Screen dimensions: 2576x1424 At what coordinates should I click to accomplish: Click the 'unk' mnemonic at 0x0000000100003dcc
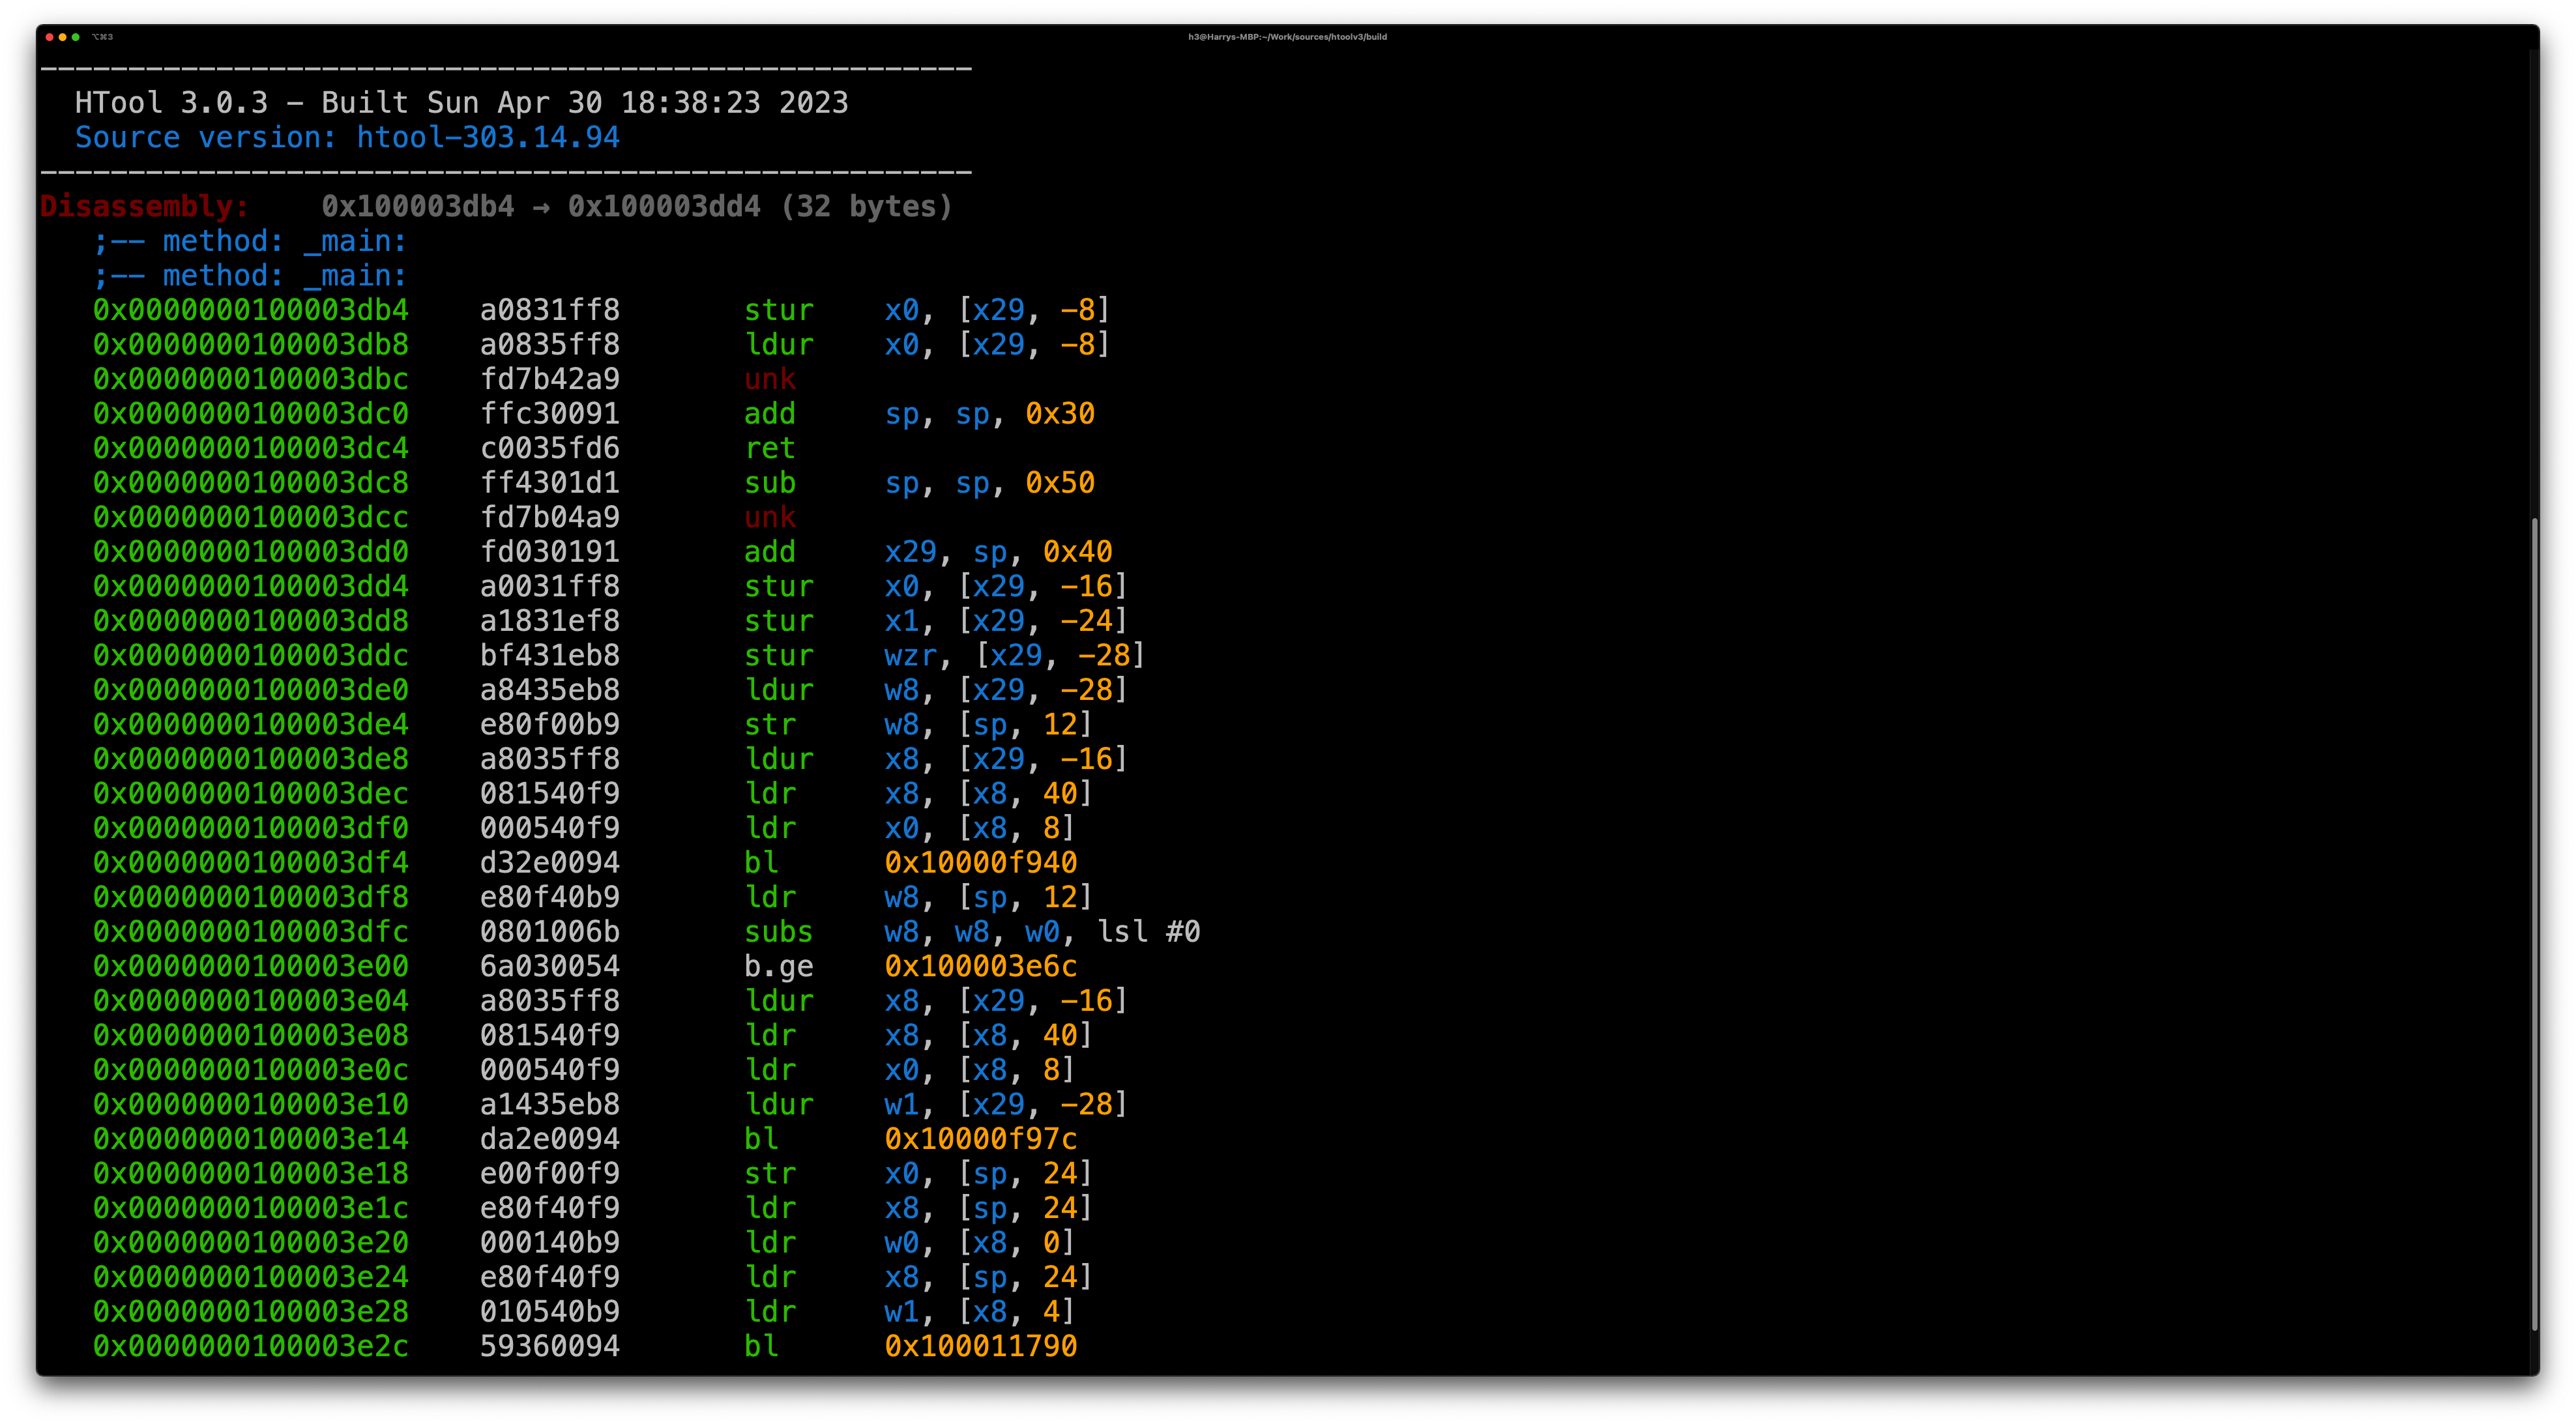tap(770, 517)
